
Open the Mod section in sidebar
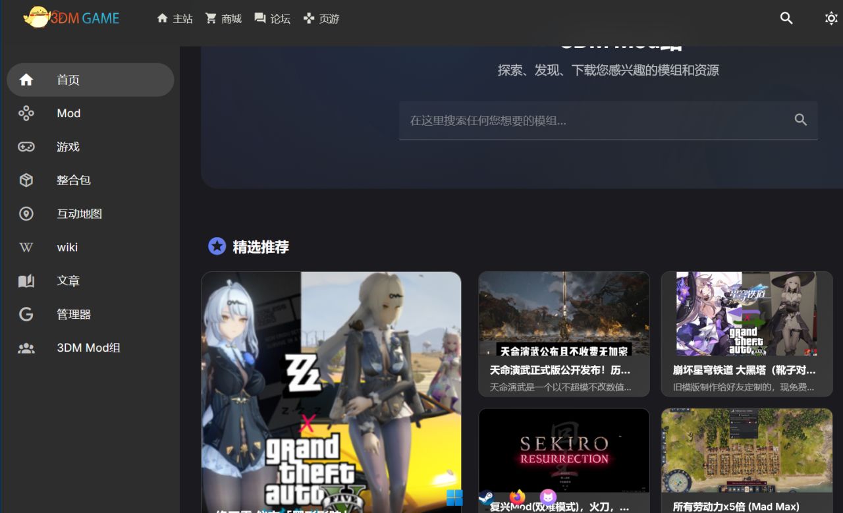coord(90,113)
